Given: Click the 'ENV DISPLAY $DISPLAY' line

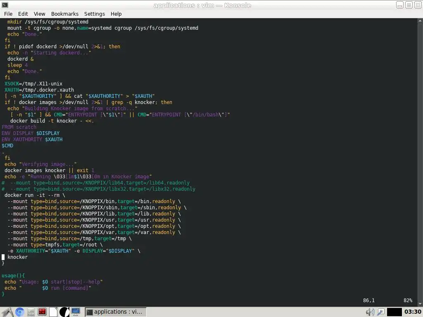Looking at the screenshot, I should coord(31,133).
